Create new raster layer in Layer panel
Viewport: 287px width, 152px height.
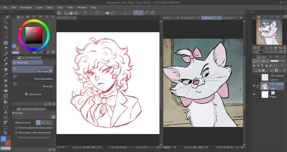(255, 70)
